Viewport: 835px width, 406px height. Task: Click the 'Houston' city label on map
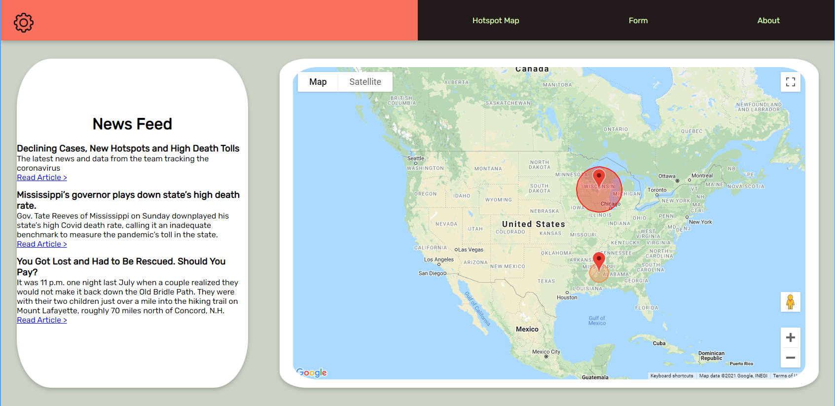coord(567,297)
